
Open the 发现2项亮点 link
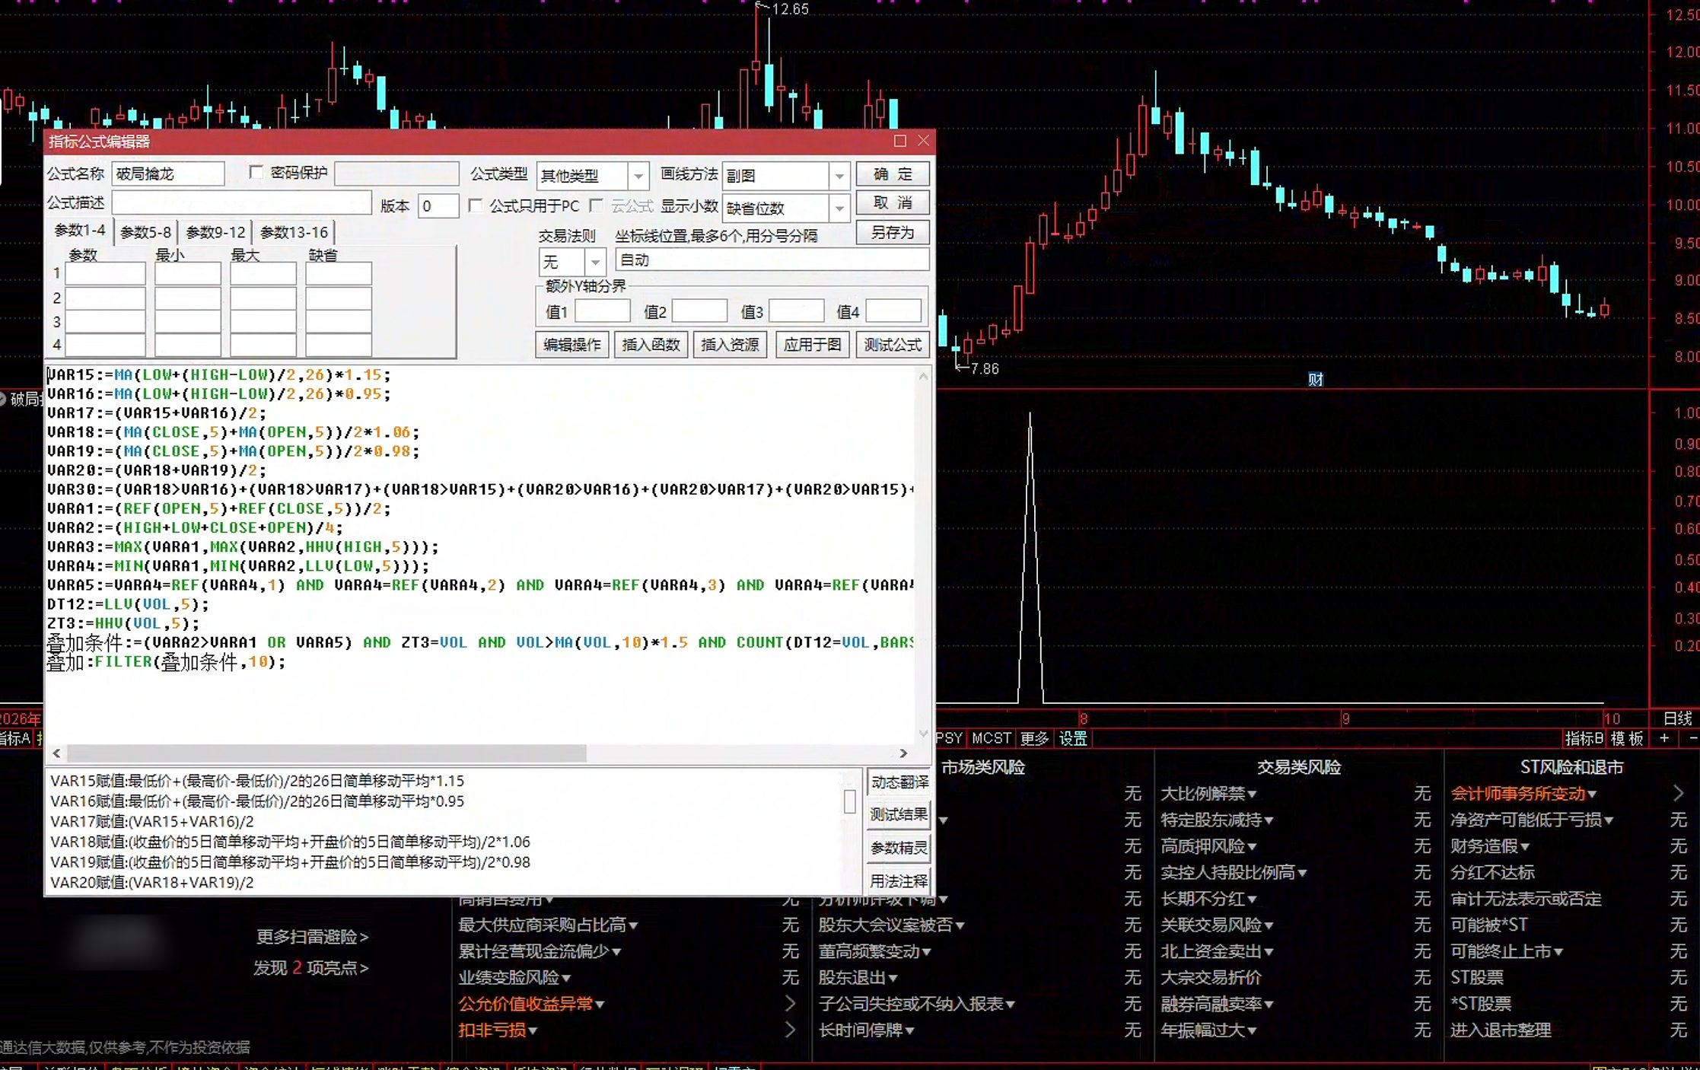coord(311,968)
